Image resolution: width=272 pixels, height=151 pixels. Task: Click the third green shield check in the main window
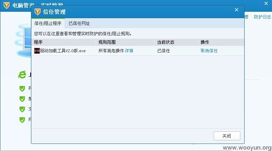point(22,109)
